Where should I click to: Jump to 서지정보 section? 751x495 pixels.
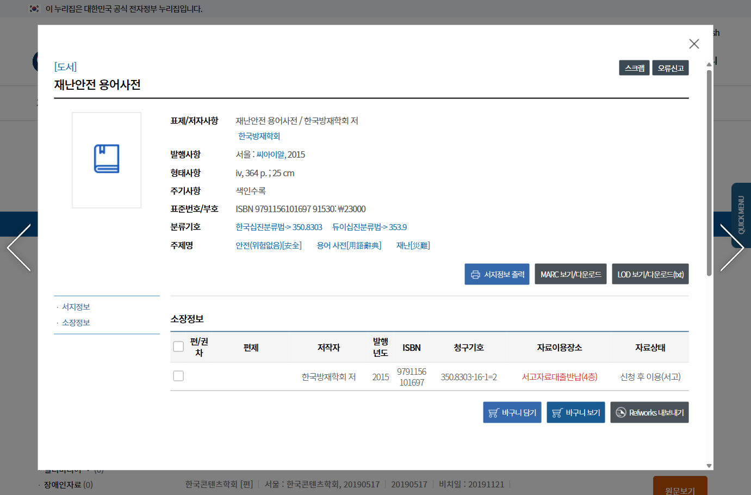coord(76,307)
